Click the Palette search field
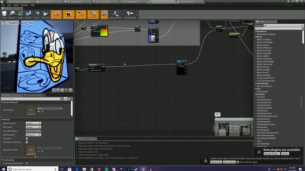This screenshot has width=305, height=171. click(279, 28)
